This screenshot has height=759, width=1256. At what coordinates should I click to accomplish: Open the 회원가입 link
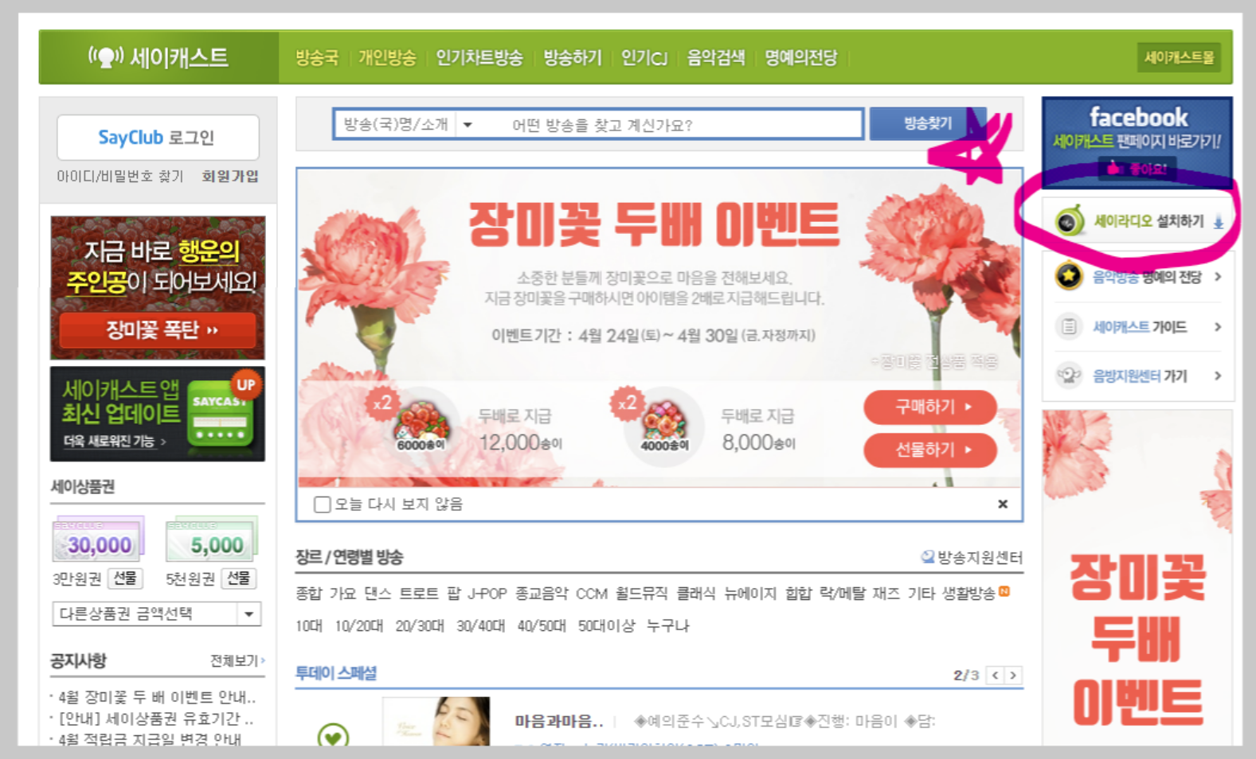coord(229,176)
